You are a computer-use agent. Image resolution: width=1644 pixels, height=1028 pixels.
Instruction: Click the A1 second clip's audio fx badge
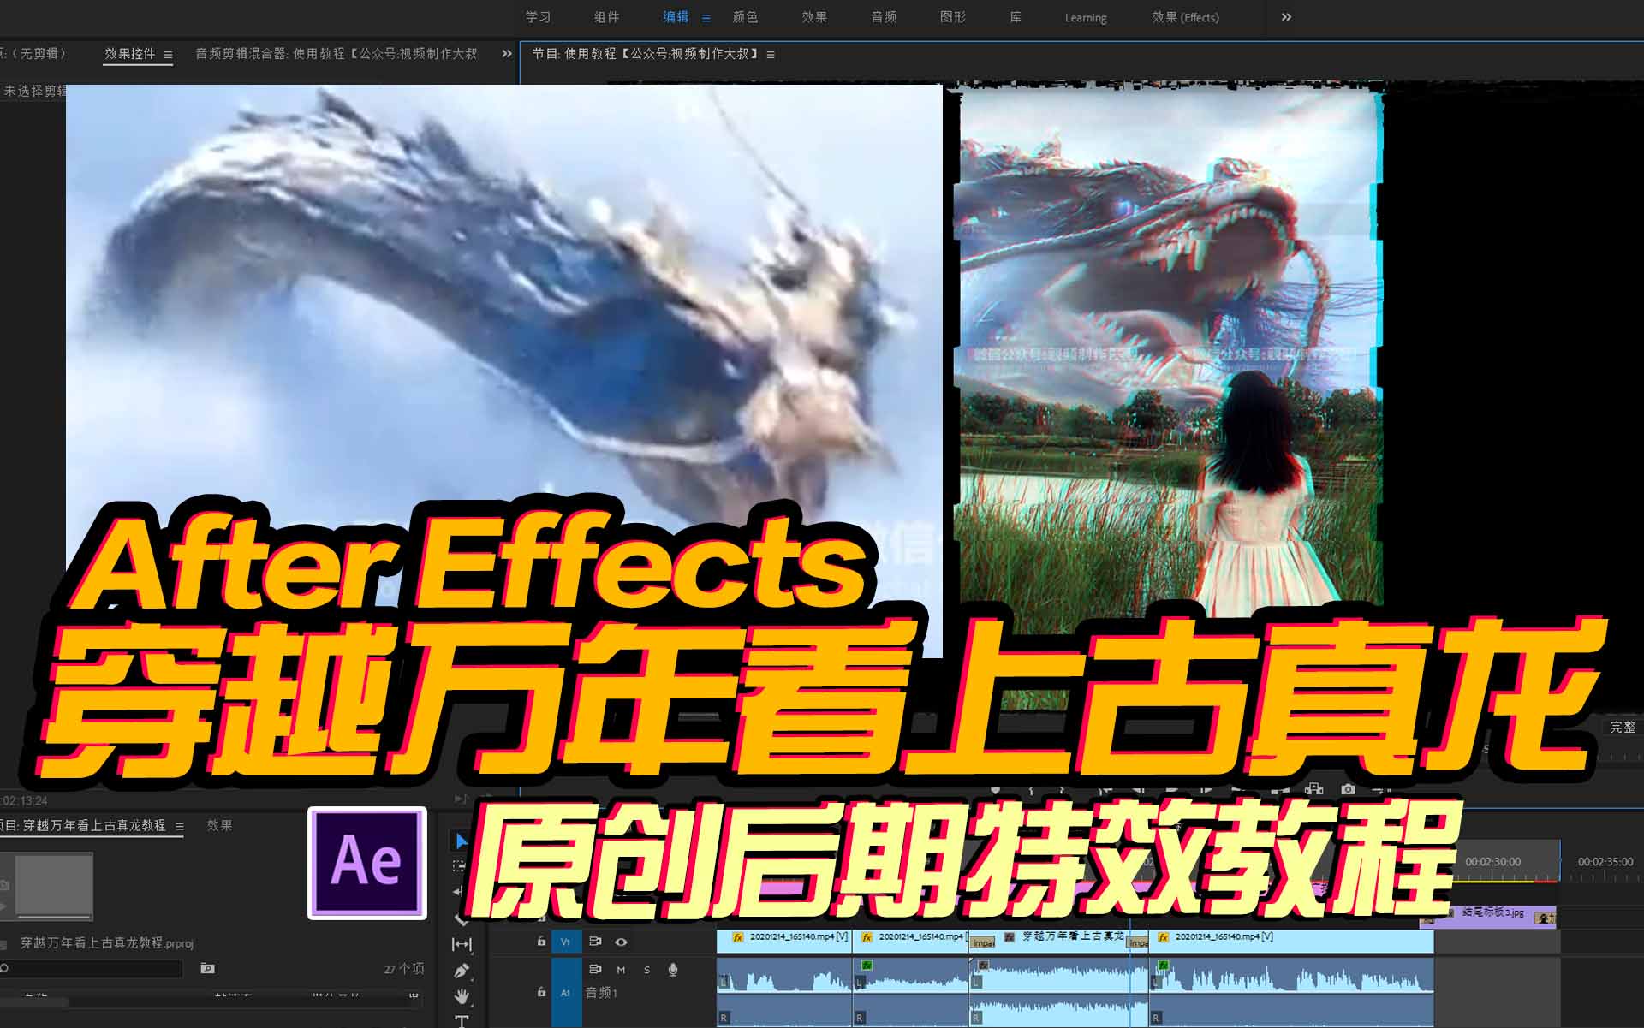[x=867, y=965]
